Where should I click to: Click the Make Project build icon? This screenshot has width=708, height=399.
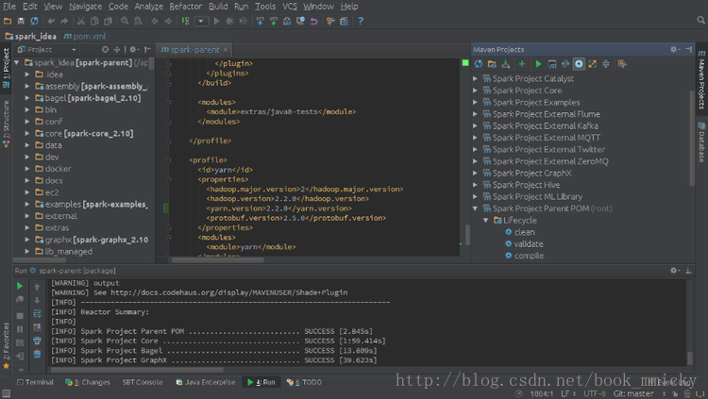pyautogui.click(x=185, y=21)
